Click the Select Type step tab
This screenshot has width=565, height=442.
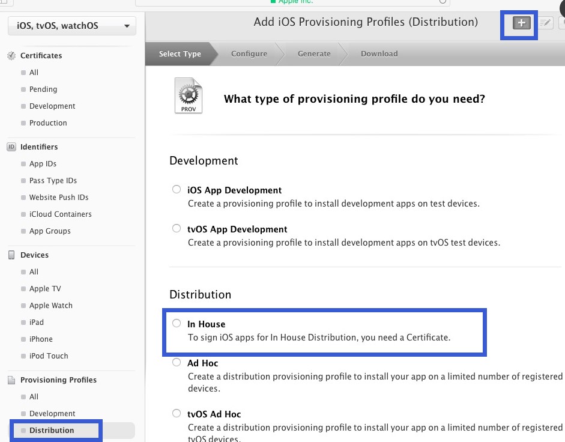pyautogui.click(x=180, y=54)
